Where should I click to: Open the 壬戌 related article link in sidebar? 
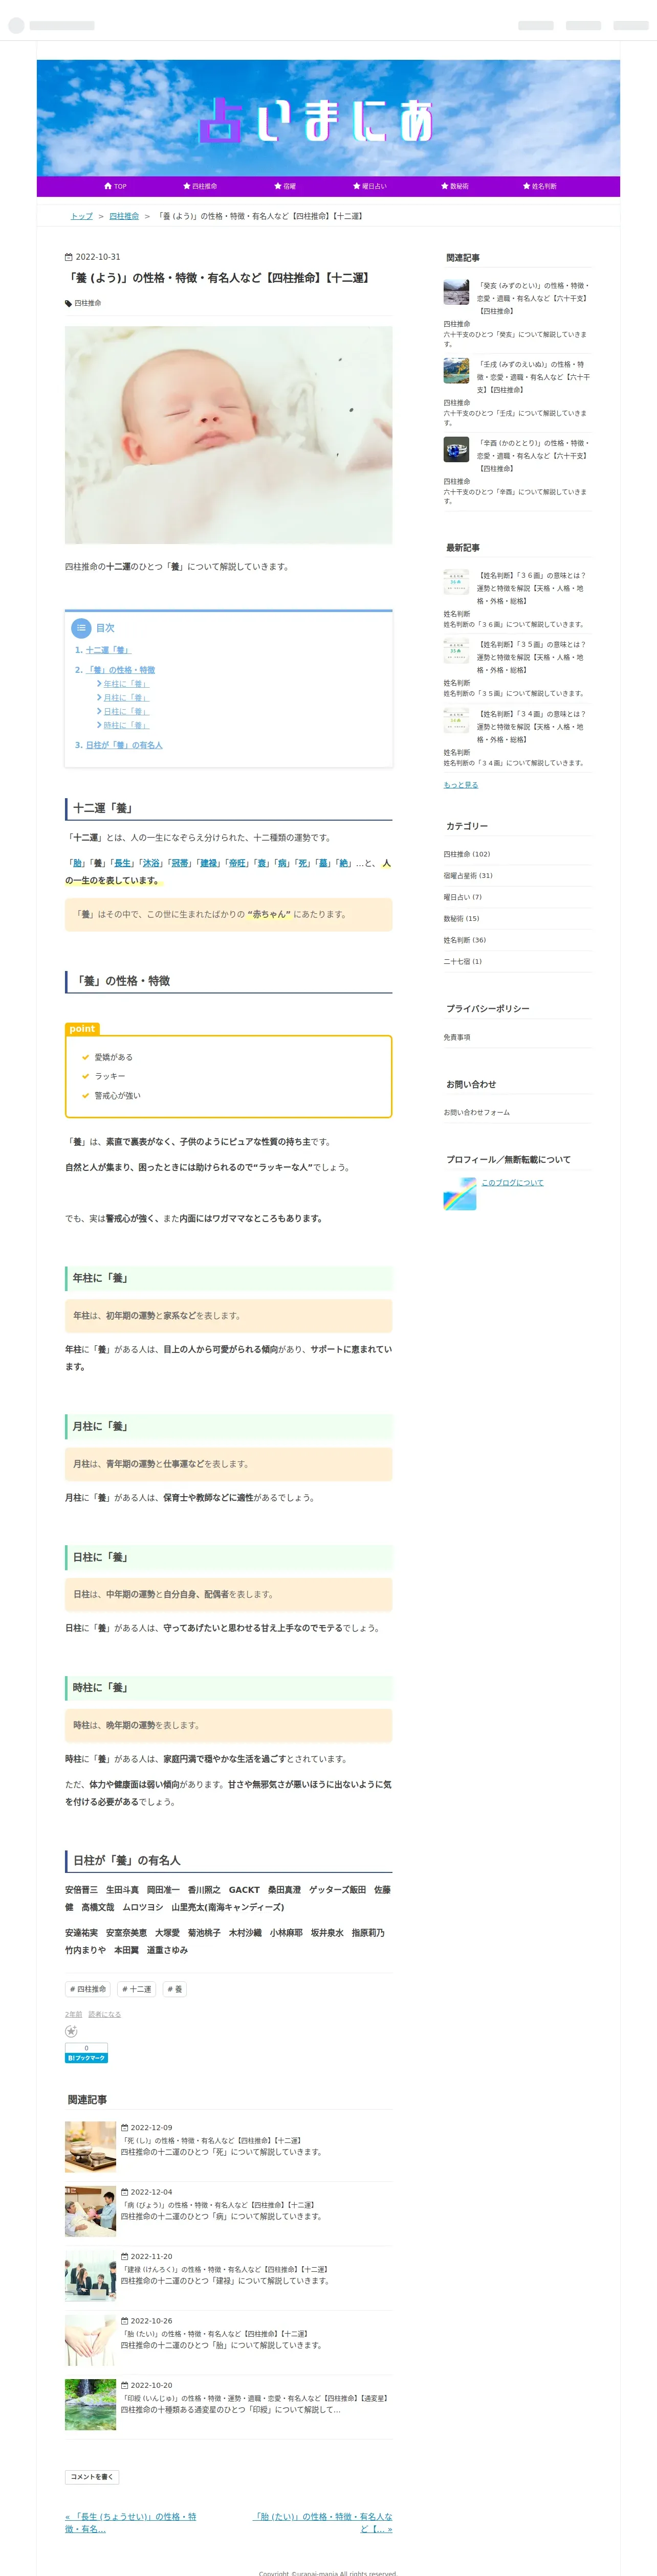coord(533,377)
